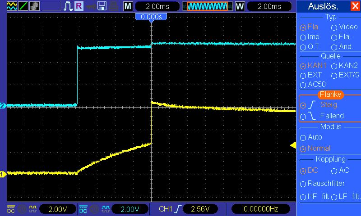Enable the Rauschfilter option
Screen dimensions: 361x216
[x=303, y=184]
